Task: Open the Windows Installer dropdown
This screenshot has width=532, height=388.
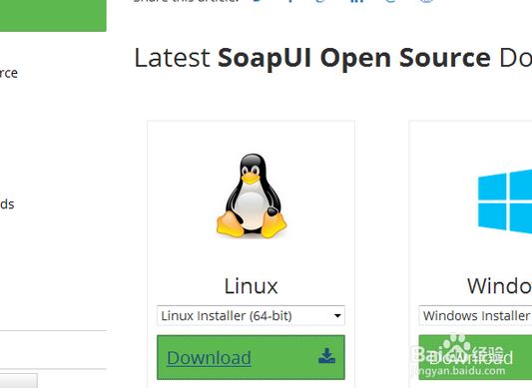Action: (475, 315)
